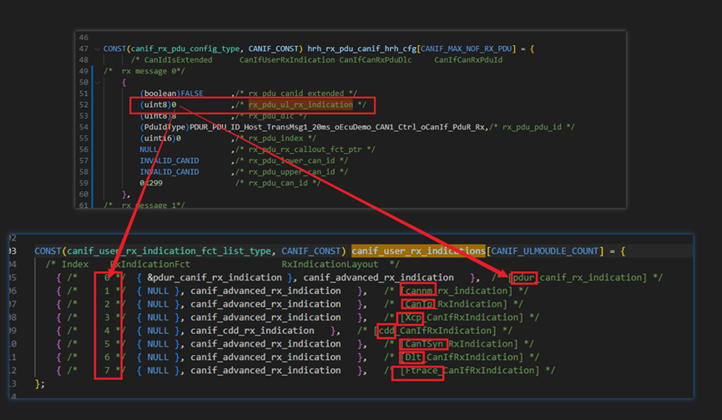This screenshot has width=722, height=420.
Task: Click the CANIF_MAX_NOF_RX_PDU macro
Action: pyautogui.click(x=466, y=48)
